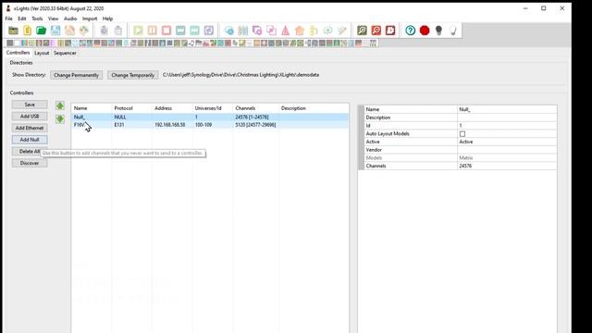Screen dimensions: 592x333
Task: Click the Delete All button
Action: coord(30,152)
